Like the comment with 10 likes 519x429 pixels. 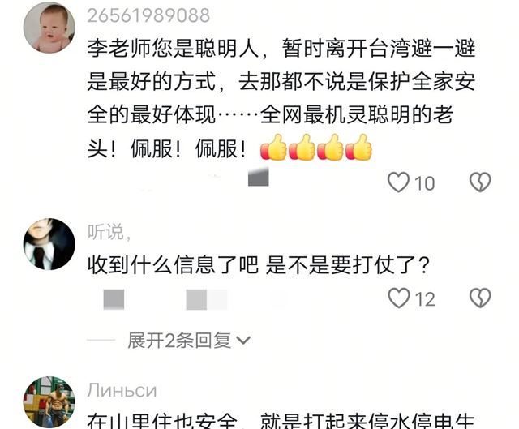(398, 182)
